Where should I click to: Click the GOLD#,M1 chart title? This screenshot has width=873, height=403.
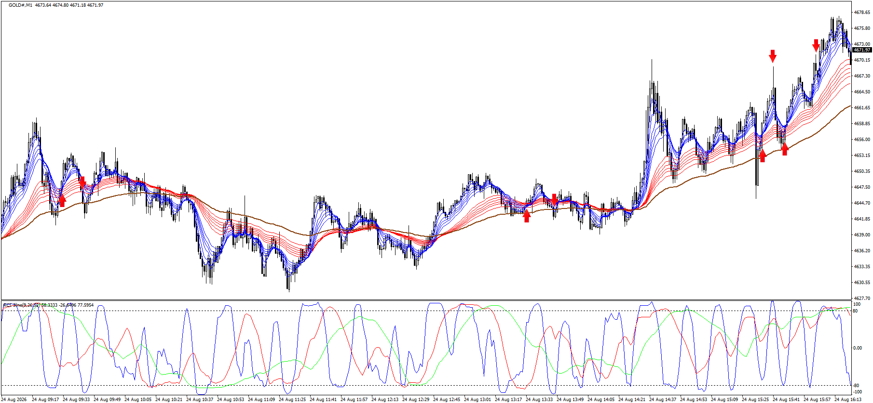click(20, 5)
